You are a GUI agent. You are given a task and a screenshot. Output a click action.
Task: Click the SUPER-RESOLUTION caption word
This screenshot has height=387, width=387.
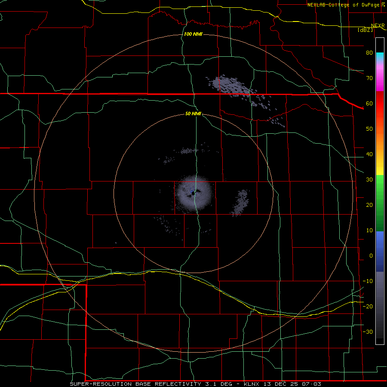pos(101,384)
